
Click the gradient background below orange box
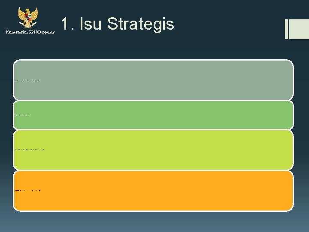(153, 221)
